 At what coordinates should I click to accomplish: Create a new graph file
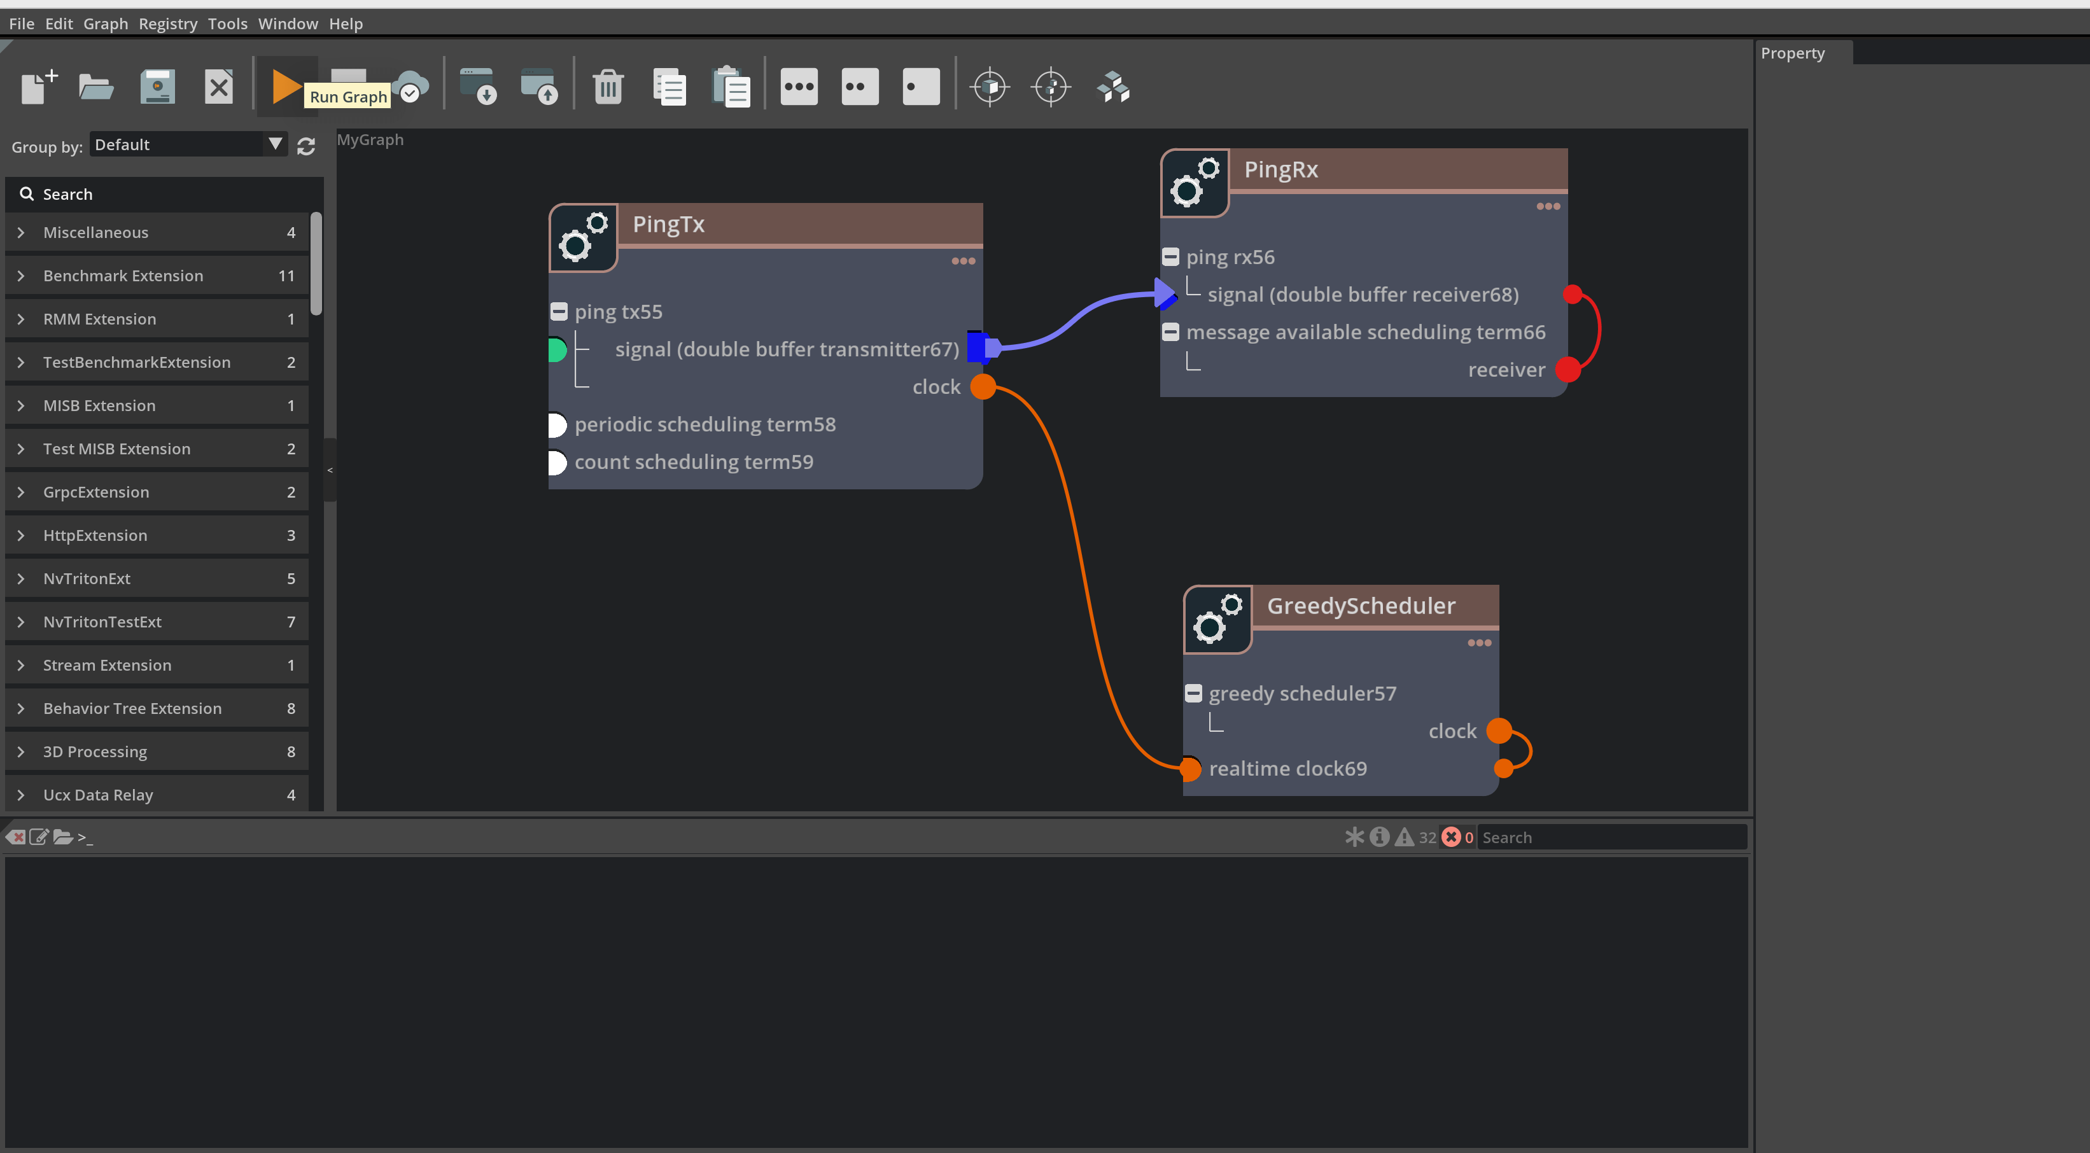point(38,86)
